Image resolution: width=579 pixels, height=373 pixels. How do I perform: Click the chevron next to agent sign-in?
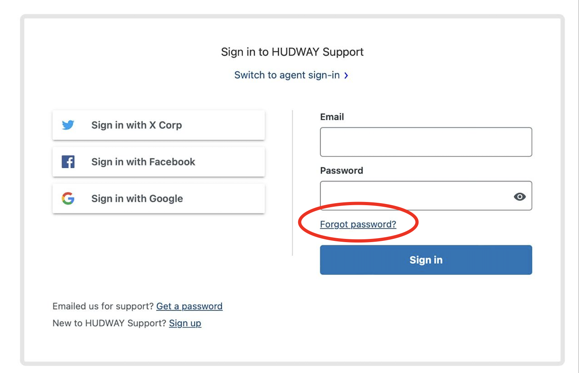pyautogui.click(x=346, y=75)
